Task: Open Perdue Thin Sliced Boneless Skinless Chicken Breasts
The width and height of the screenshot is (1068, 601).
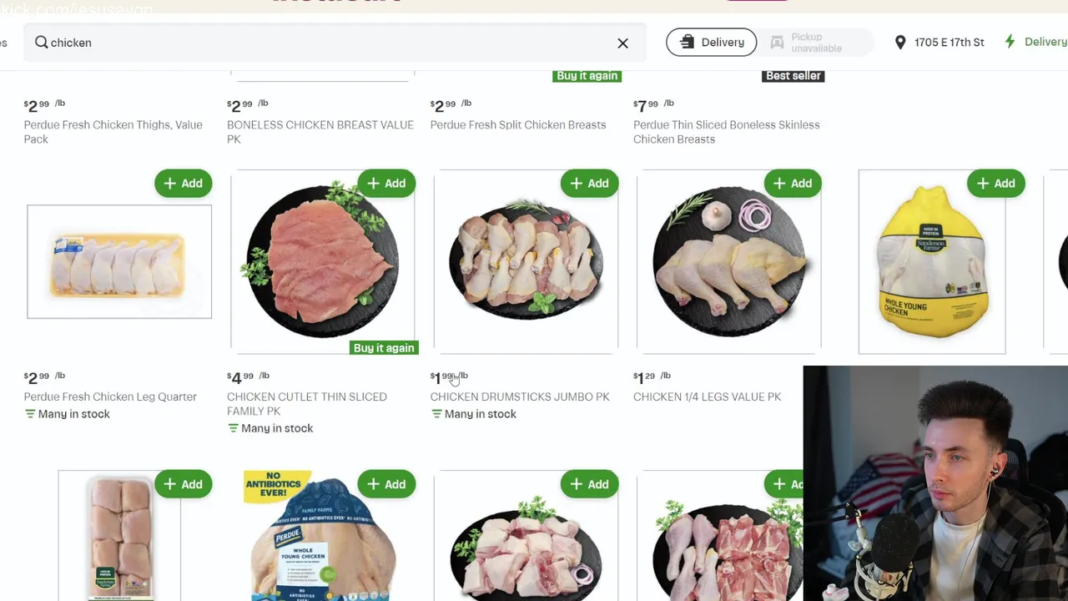Action: 726,132
